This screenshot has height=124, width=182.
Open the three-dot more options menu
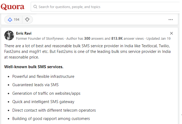(171, 20)
